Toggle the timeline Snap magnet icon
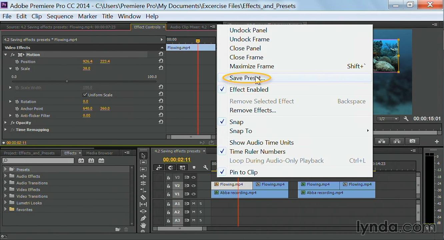This screenshot has height=240, width=444. coord(170,168)
